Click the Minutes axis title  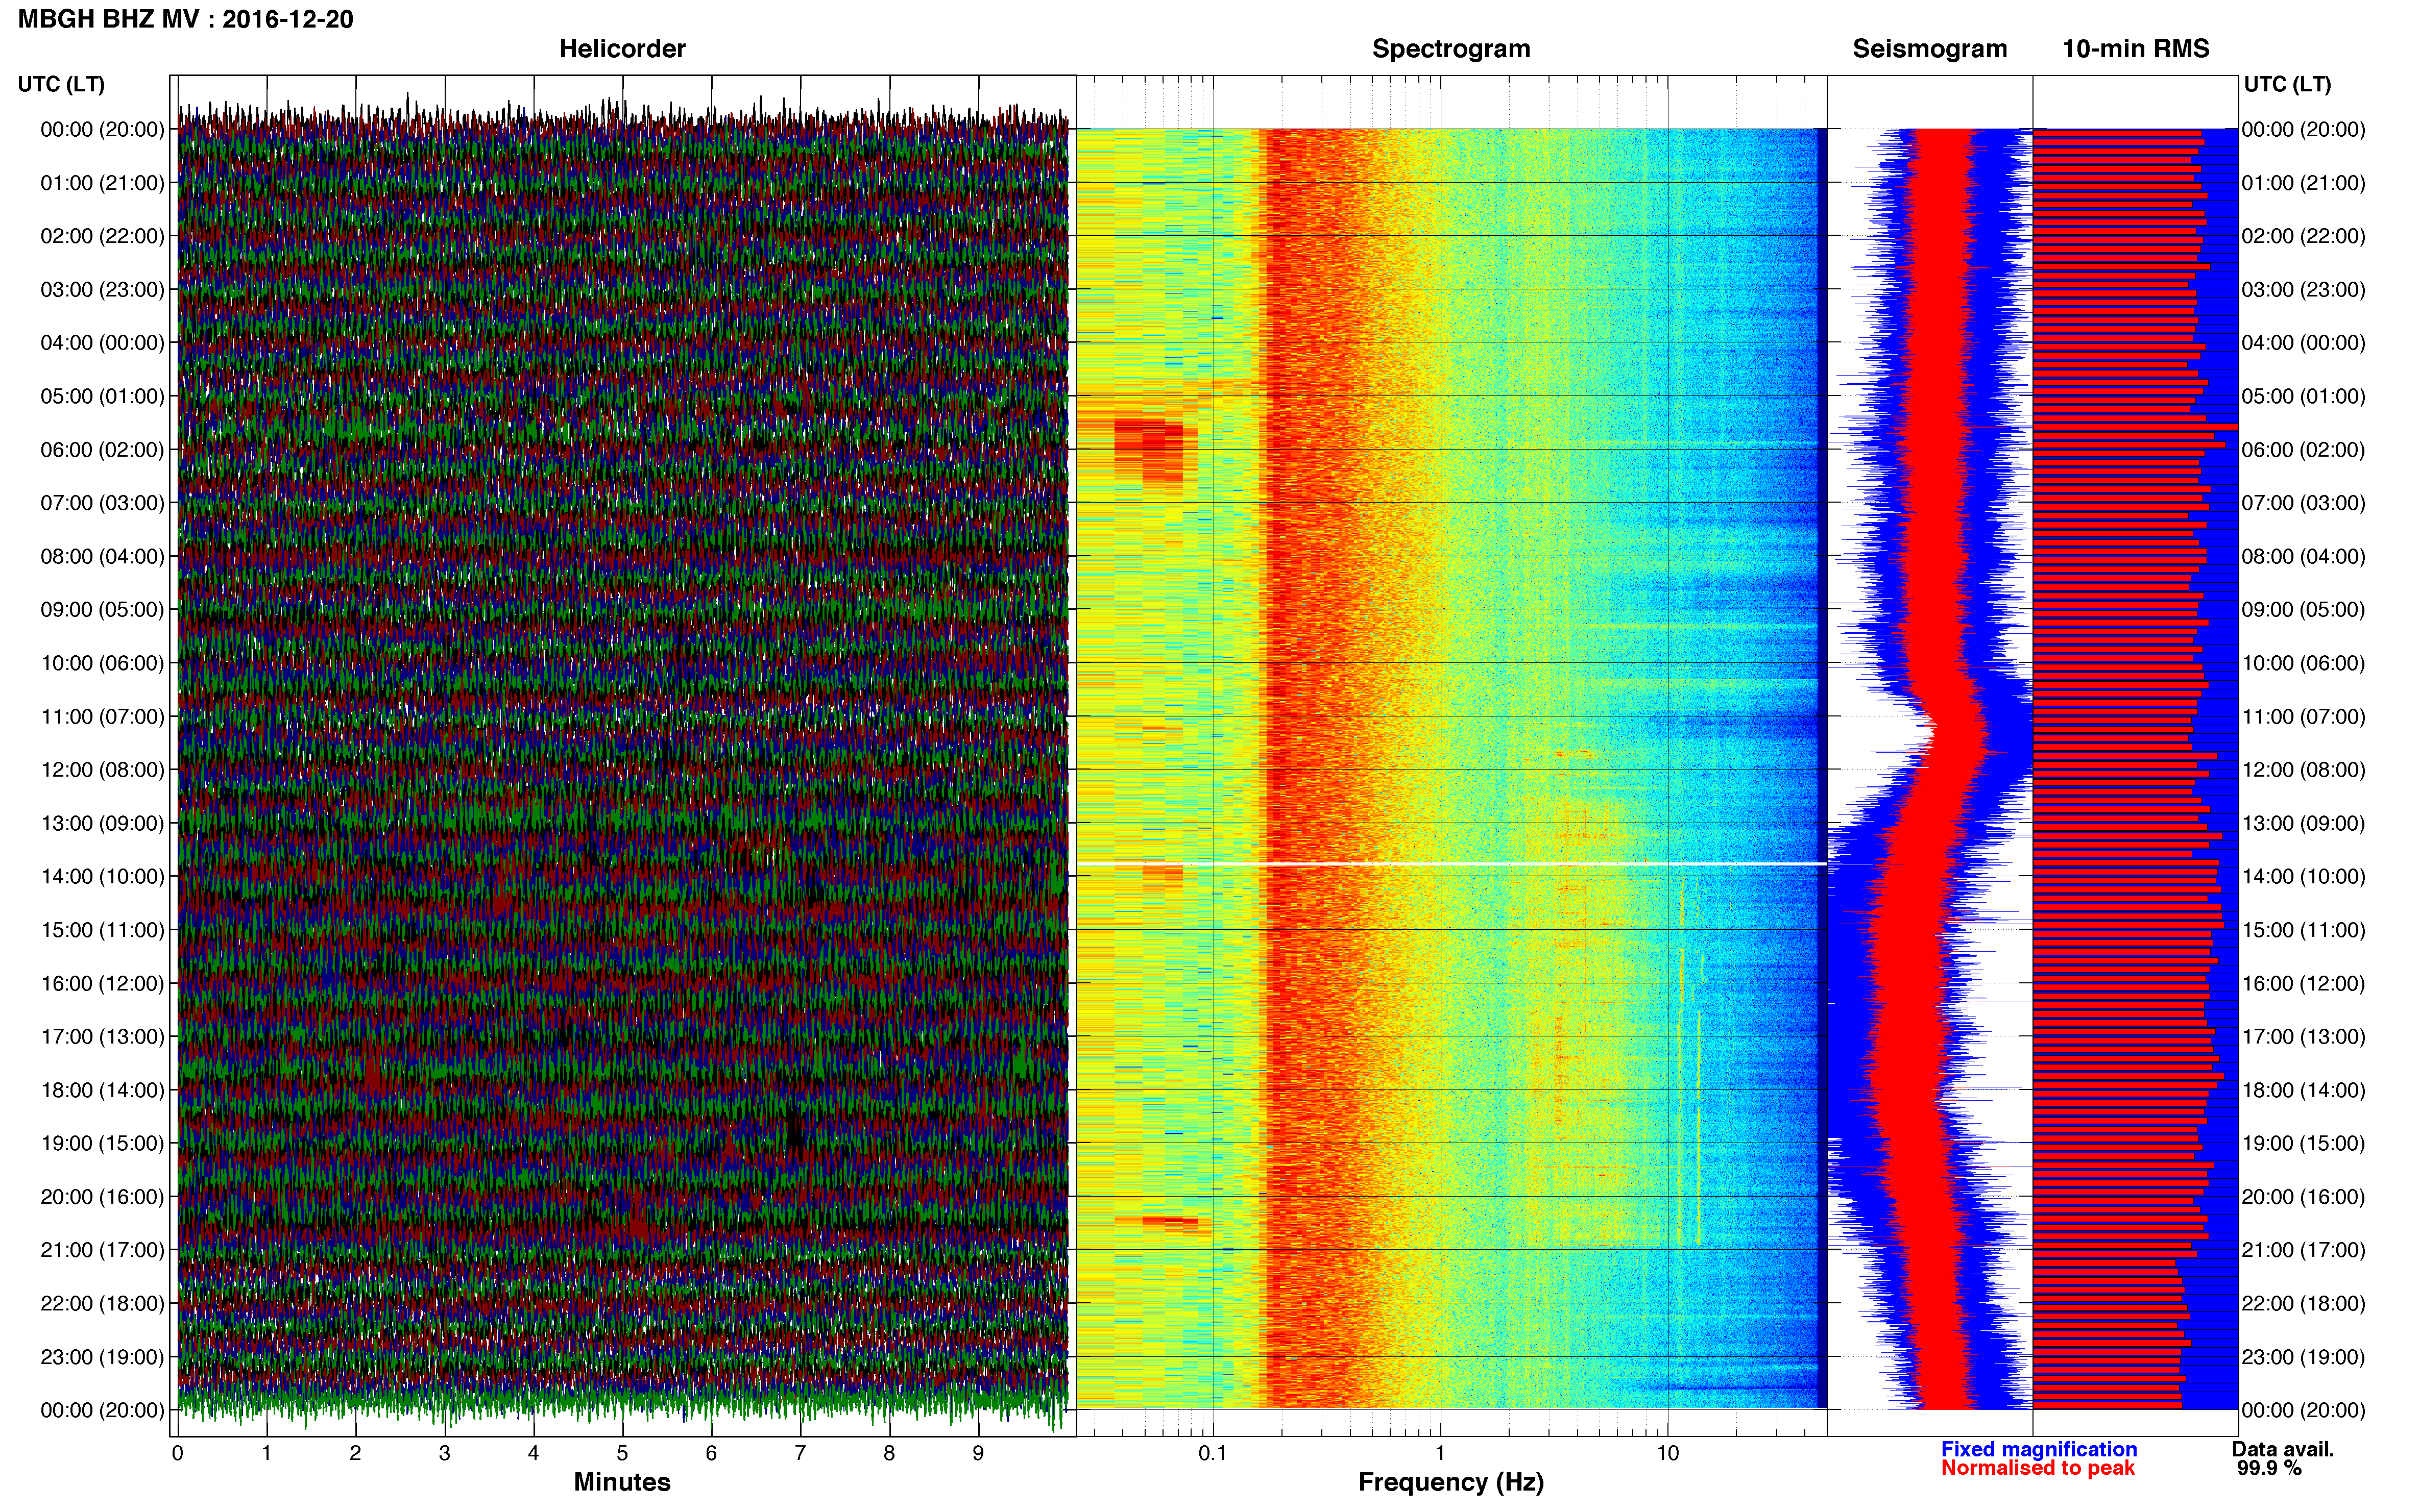point(621,1482)
